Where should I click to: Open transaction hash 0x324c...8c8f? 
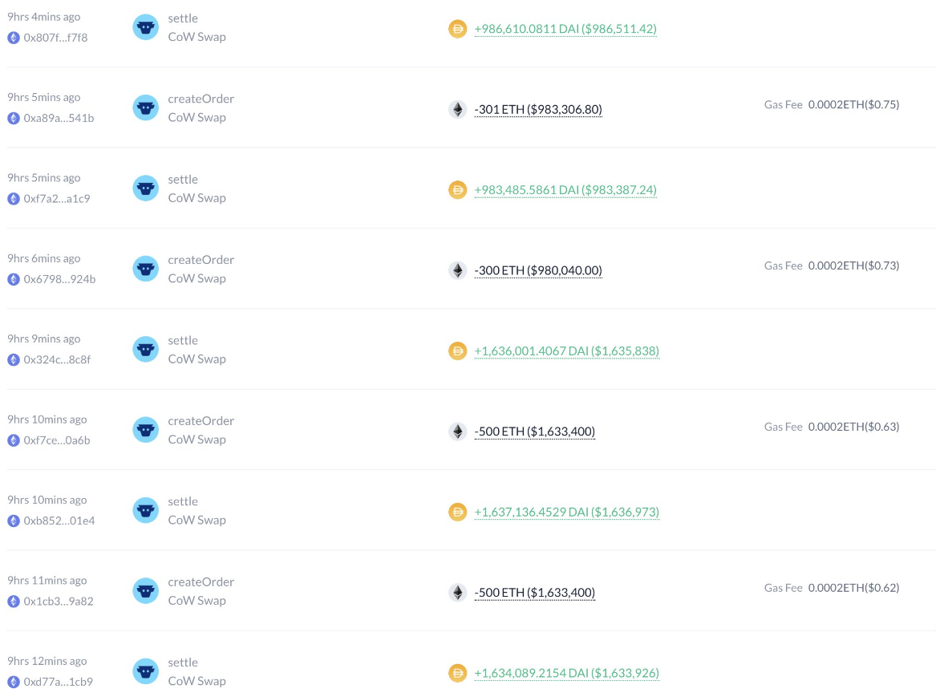[57, 360]
